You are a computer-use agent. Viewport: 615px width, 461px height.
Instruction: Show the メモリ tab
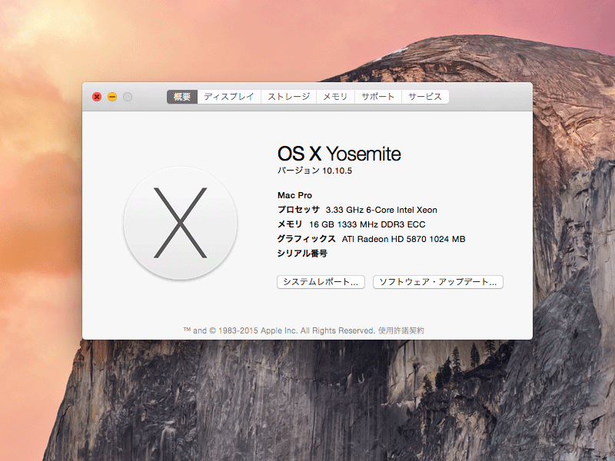[x=335, y=97]
